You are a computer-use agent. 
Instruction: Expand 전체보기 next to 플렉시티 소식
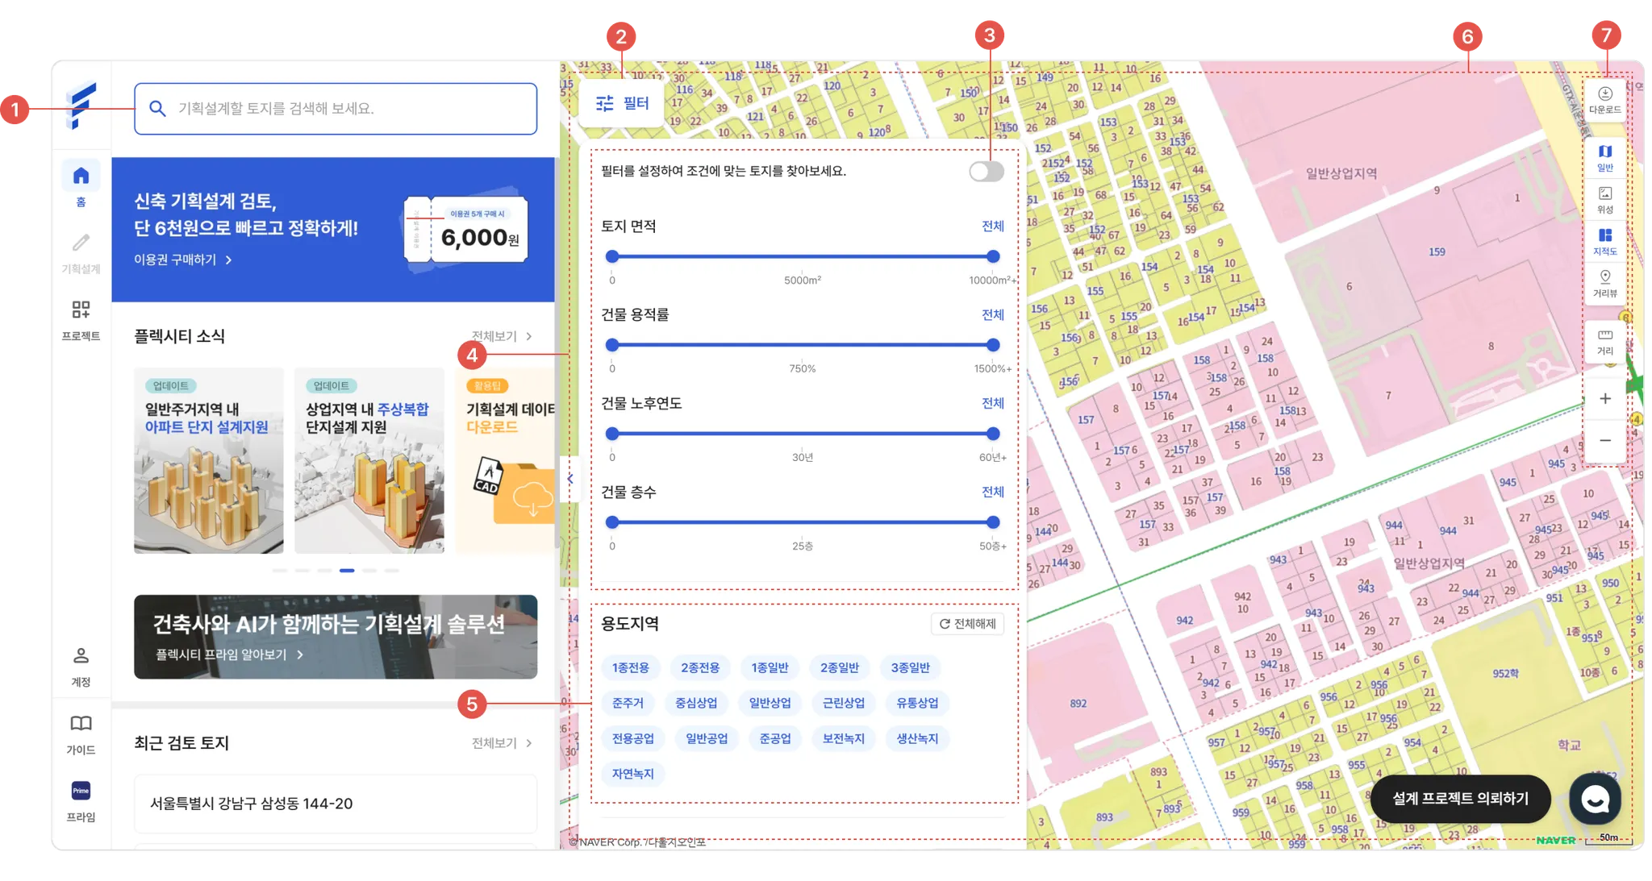click(x=501, y=336)
